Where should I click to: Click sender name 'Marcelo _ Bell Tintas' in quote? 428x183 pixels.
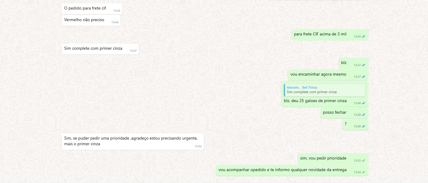click(302, 87)
